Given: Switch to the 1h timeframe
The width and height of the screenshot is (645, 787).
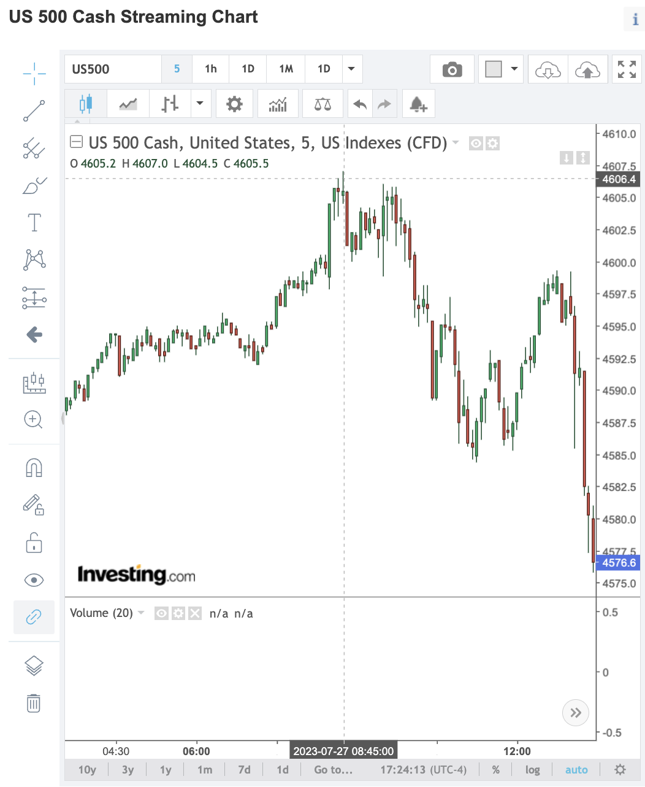Looking at the screenshot, I should (210, 69).
